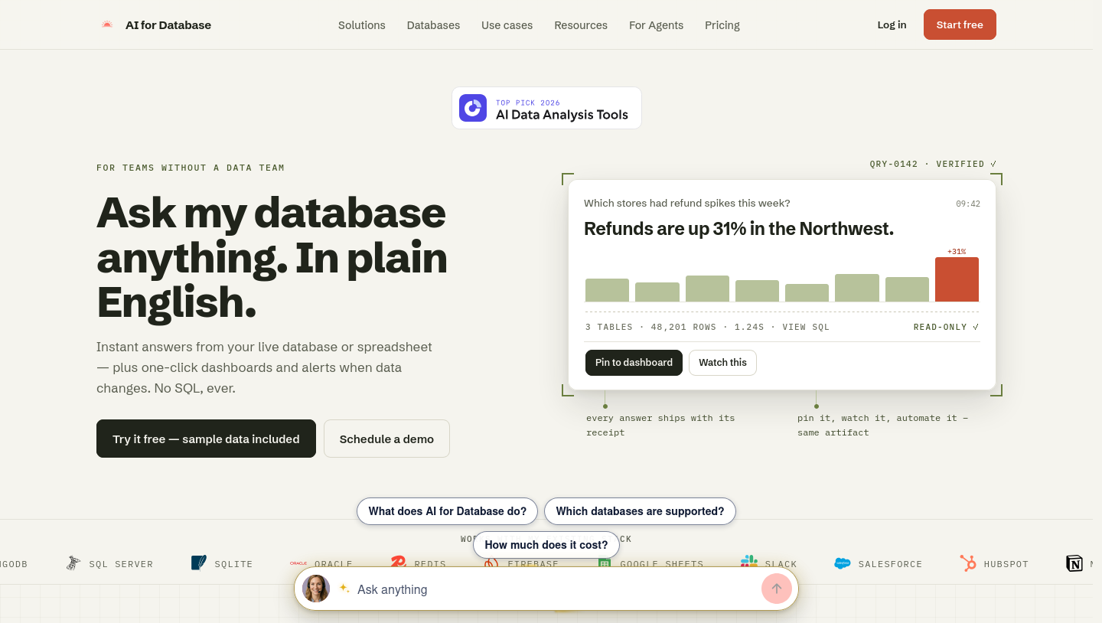Click the sparkle icon beside Ask anything
Viewport: 1102px width, 623px height.
click(344, 588)
